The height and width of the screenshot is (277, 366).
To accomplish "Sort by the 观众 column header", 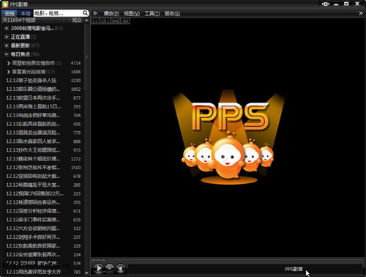I will (77, 21).
